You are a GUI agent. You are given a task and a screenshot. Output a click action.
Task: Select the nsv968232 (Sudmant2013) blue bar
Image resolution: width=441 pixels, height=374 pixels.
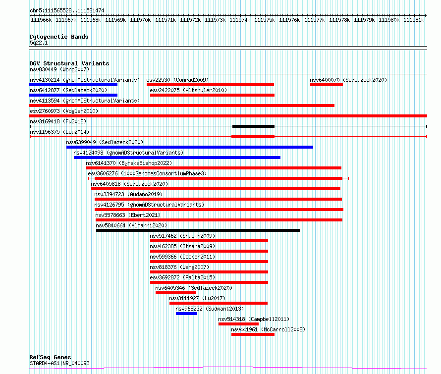(186, 314)
